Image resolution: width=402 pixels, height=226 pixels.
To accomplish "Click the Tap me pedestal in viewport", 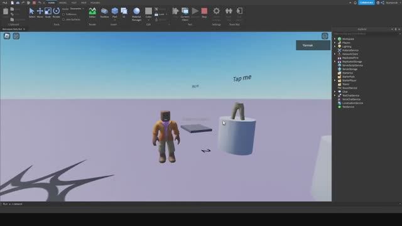I will click(x=237, y=136).
